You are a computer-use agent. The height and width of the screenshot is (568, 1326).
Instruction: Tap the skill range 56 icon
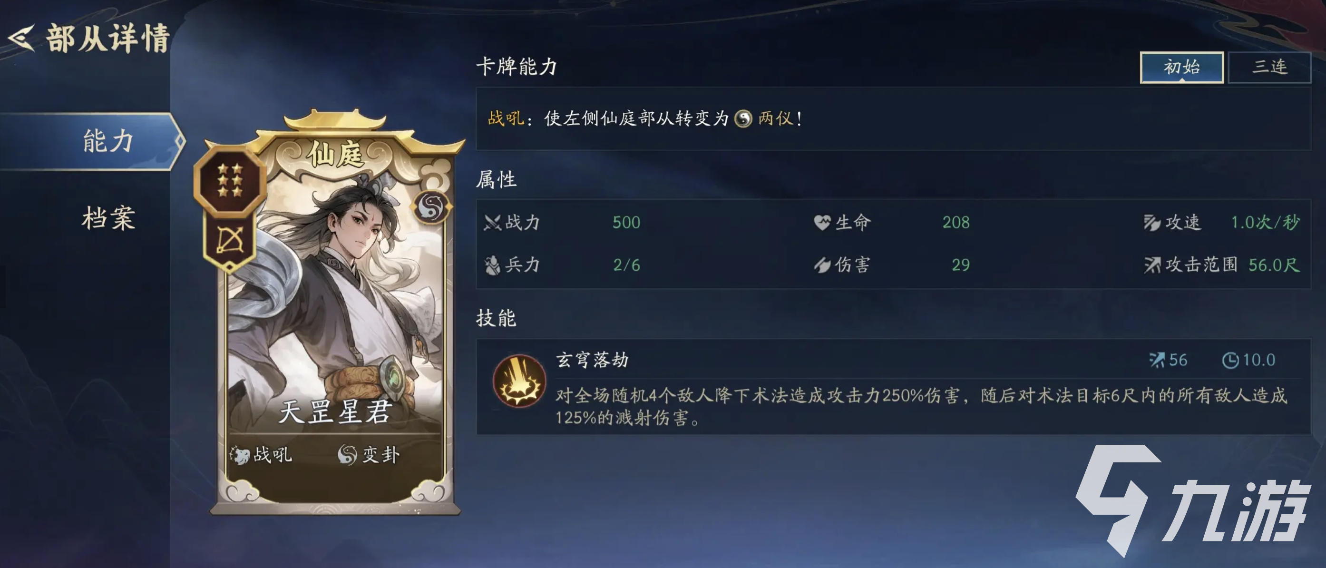click(1157, 360)
